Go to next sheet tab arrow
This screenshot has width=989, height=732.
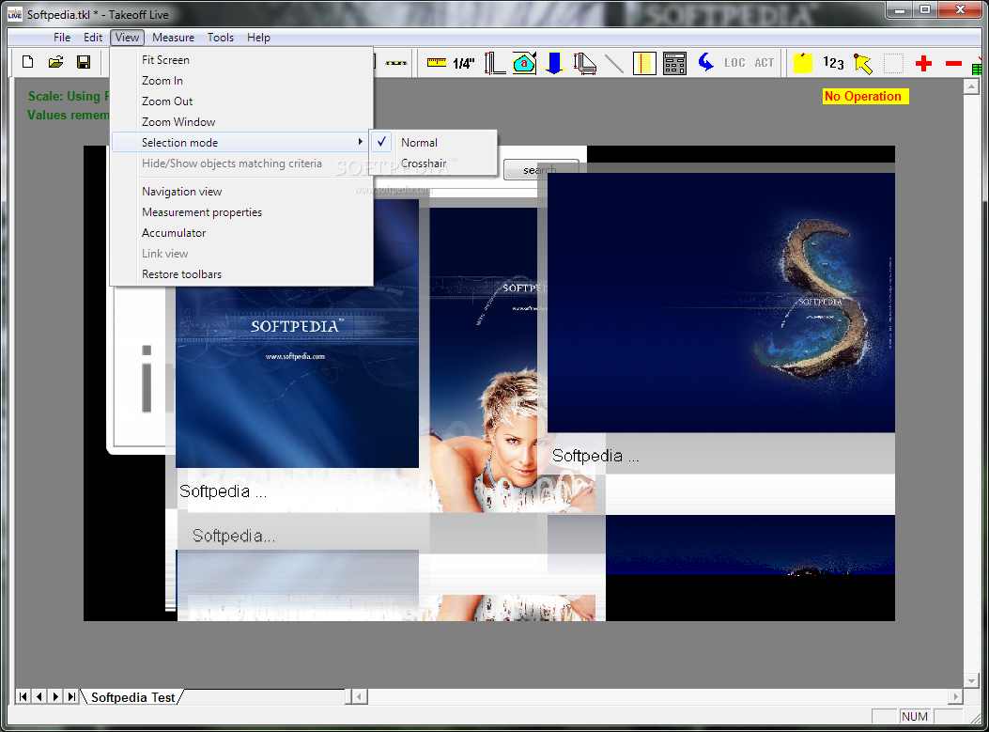coord(55,696)
